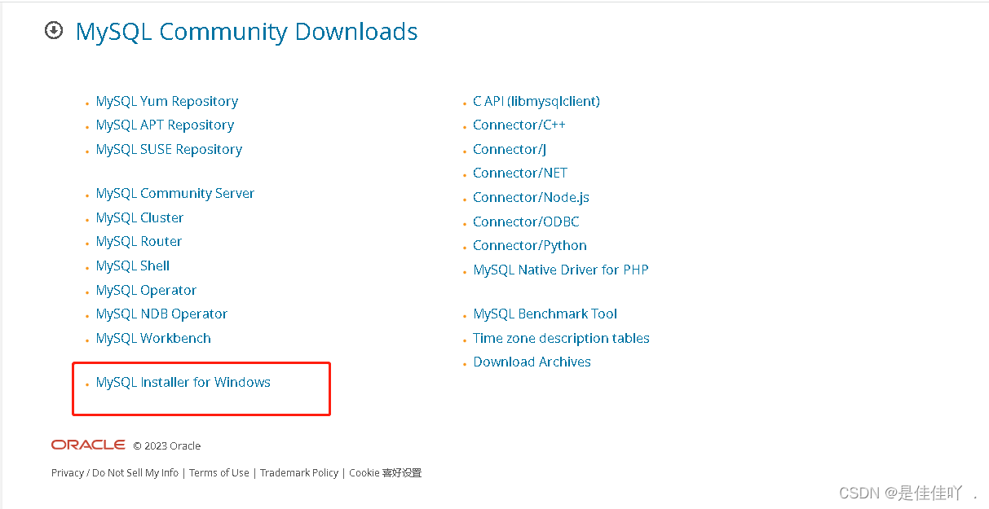Go to MySQL Community Server
The image size is (989, 509).
point(175,193)
